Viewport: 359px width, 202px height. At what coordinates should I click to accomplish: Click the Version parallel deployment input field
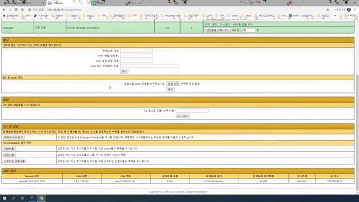point(136,56)
